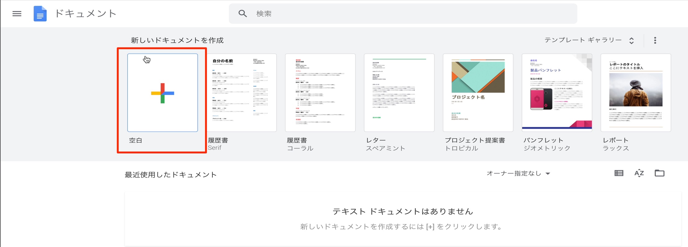688x247 pixels.
Task: Click the 最近使用したドキュメント heading
Action: pyautogui.click(x=171, y=175)
